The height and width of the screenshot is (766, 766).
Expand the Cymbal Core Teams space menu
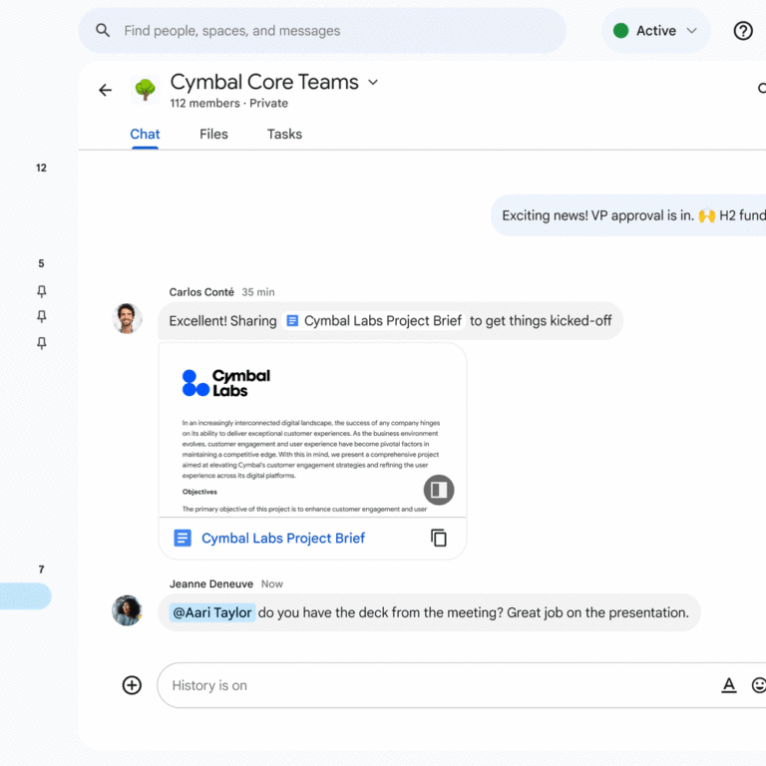click(x=374, y=83)
